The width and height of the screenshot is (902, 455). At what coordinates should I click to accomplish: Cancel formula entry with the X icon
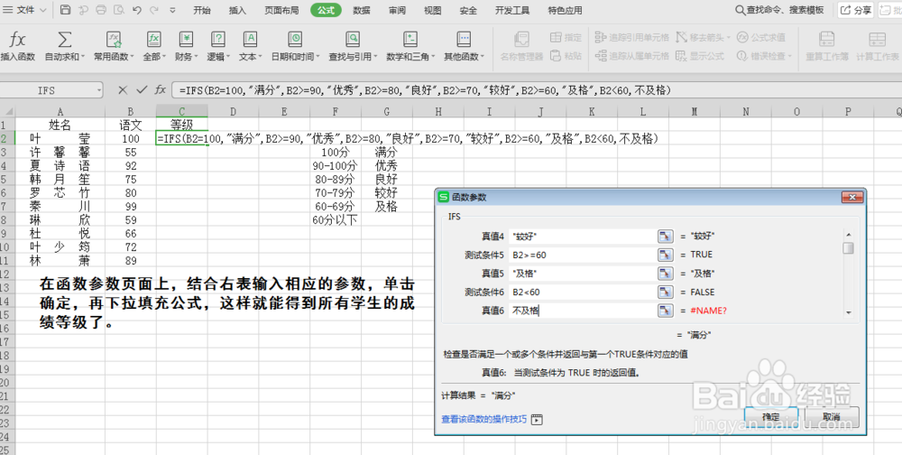pyautogui.click(x=123, y=90)
